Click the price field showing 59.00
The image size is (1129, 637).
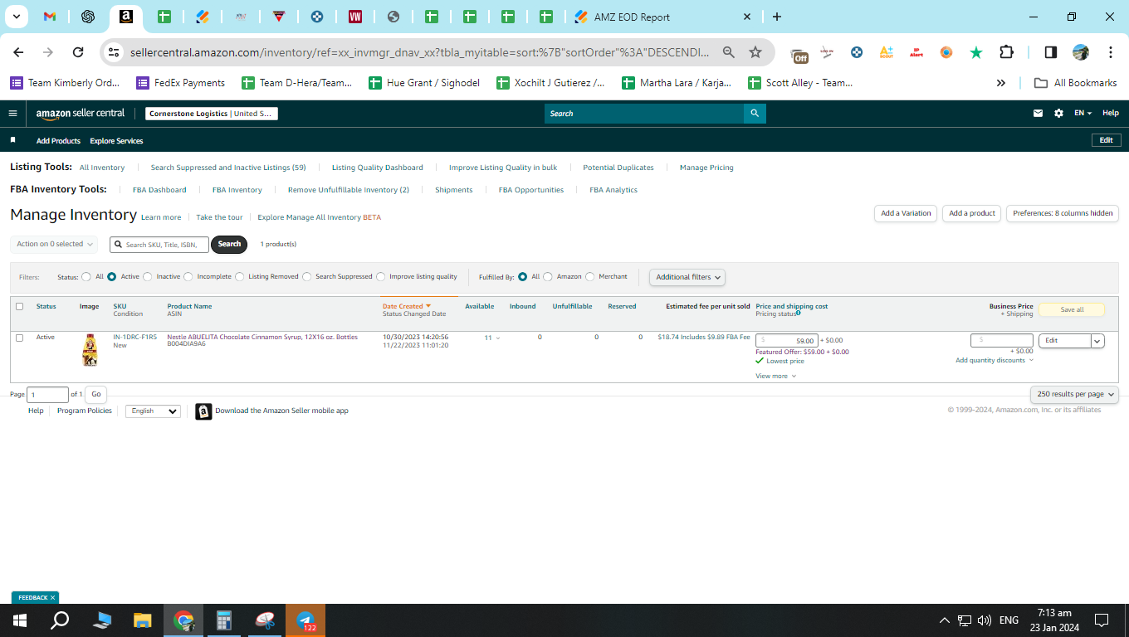(x=787, y=341)
